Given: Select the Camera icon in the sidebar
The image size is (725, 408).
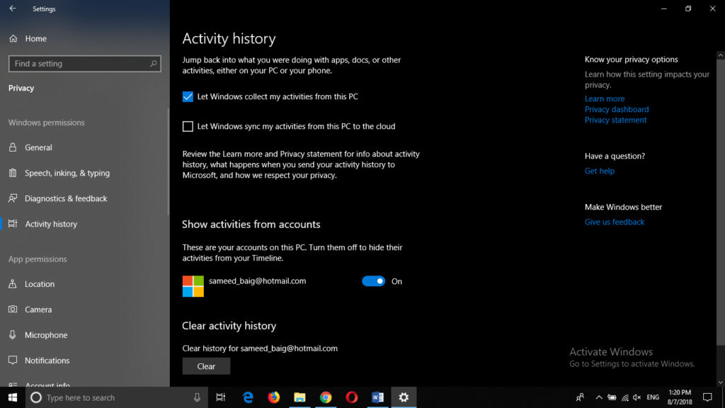Looking at the screenshot, I should click(x=13, y=309).
